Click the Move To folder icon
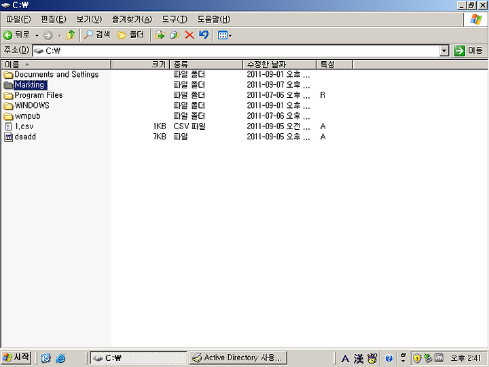The height and width of the screenshot is (367, 489). pos(160,35)
